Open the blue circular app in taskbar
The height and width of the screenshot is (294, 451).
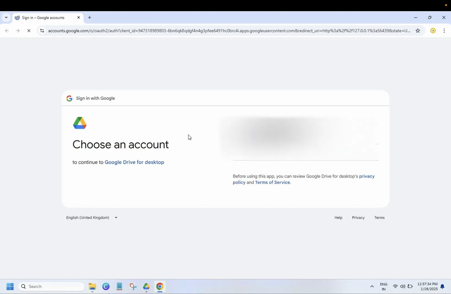(106, 286)
